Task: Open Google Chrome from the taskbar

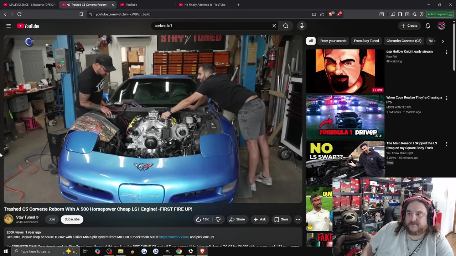Action: point(179,251)
